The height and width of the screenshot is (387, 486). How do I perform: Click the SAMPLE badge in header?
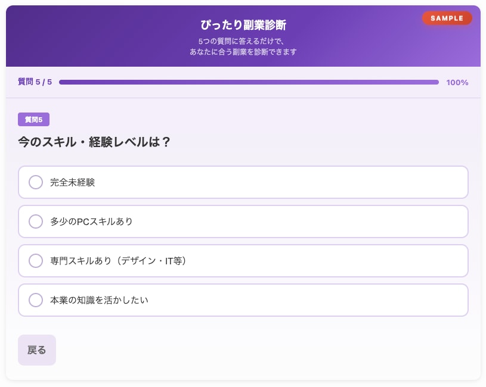[x=447, y=18]
